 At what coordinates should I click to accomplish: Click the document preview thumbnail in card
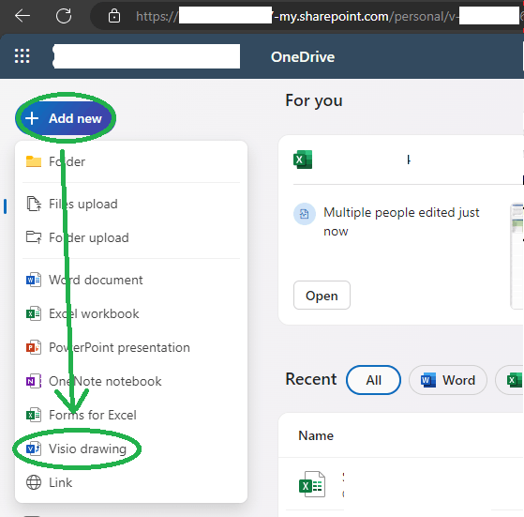tap(517, 256)
